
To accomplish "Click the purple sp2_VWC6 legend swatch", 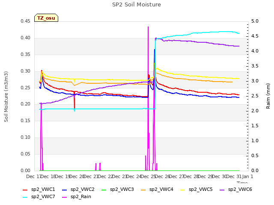I will (x=222, y=190).
